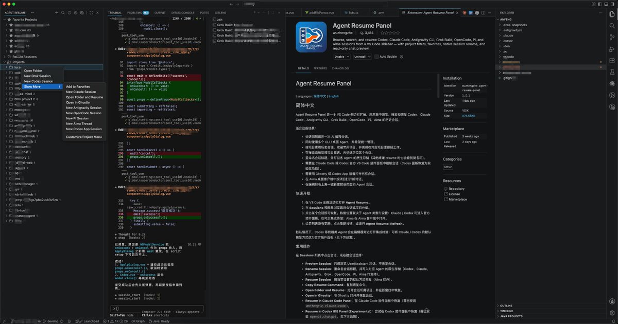Open the Accounts icon in activity bar
This screenshot has height=324, width=618.
[x=612, y=301]
